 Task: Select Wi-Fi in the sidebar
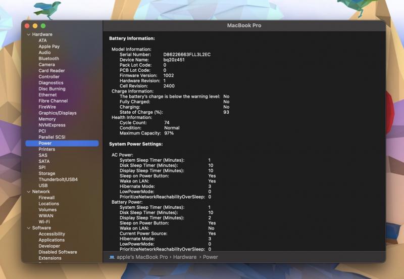pos(44,222)
